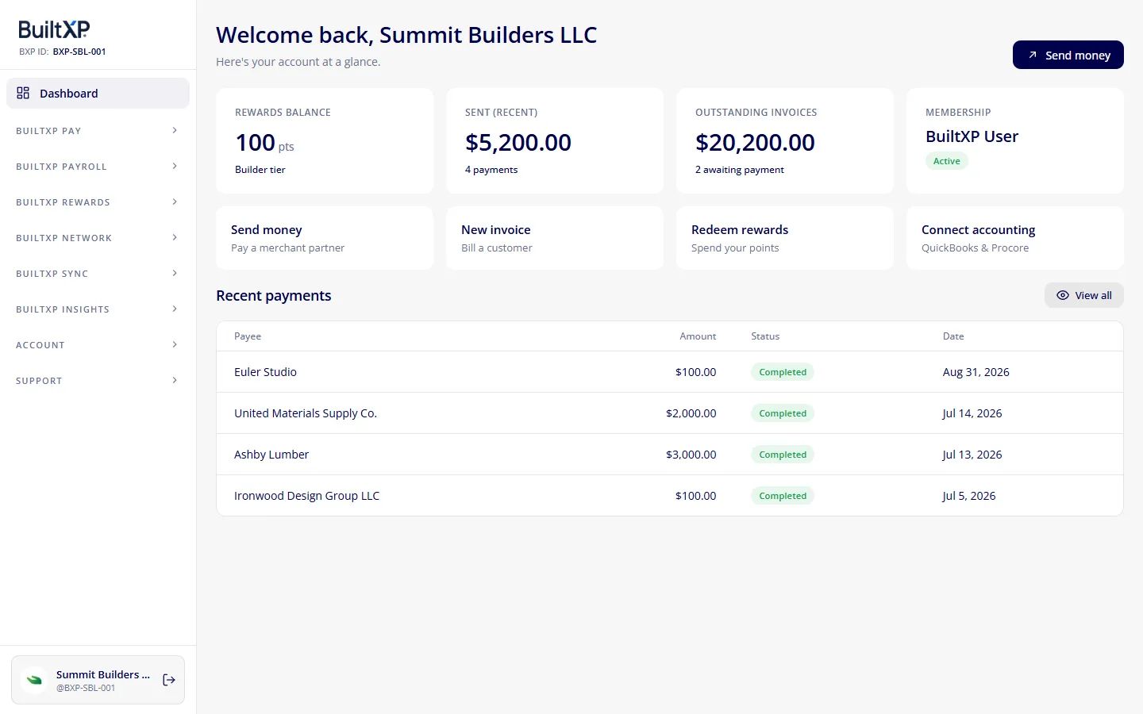
Task: Click the dark Send money button at top
Action: [1068, 55]
